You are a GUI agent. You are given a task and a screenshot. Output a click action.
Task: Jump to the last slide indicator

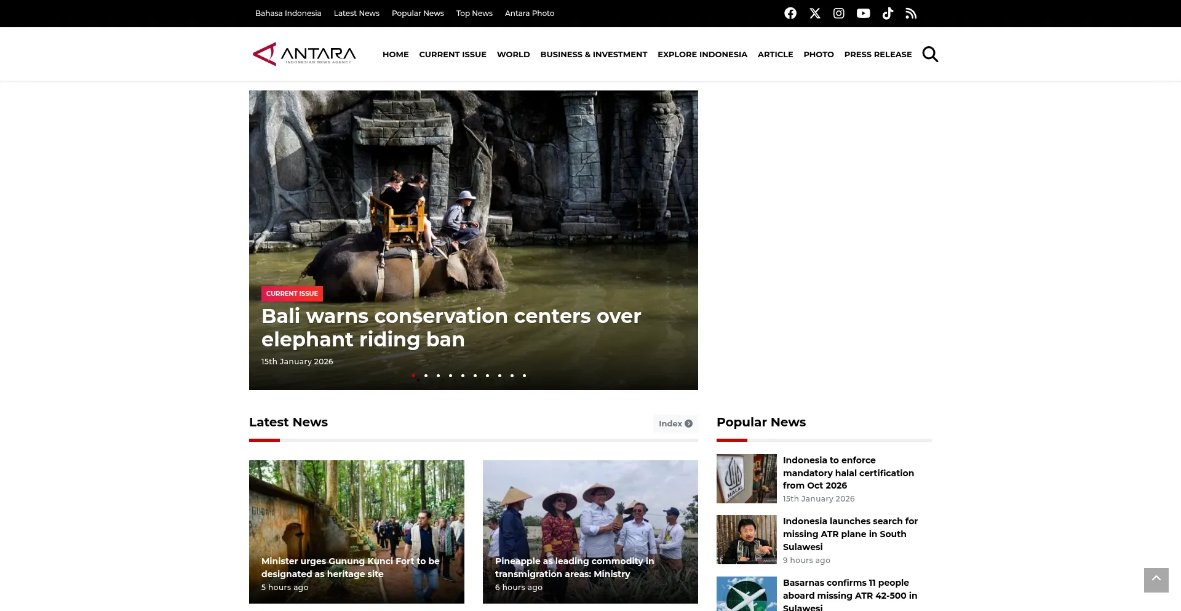pos(524,375)
